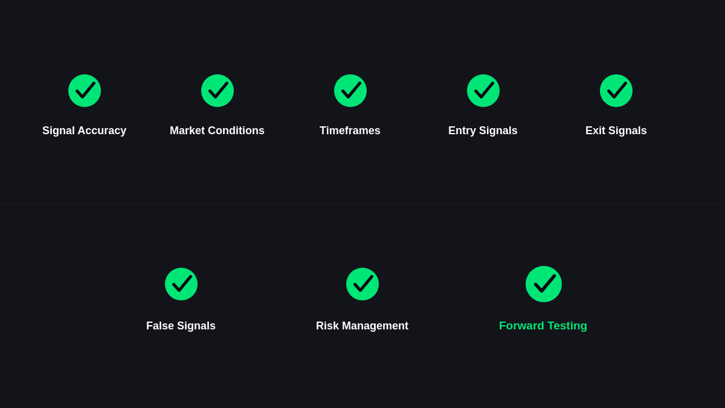725x408 pixels.
Task: Select the check icon above Exit Signals
Action: pyautogui.click(x=616, y=91)
